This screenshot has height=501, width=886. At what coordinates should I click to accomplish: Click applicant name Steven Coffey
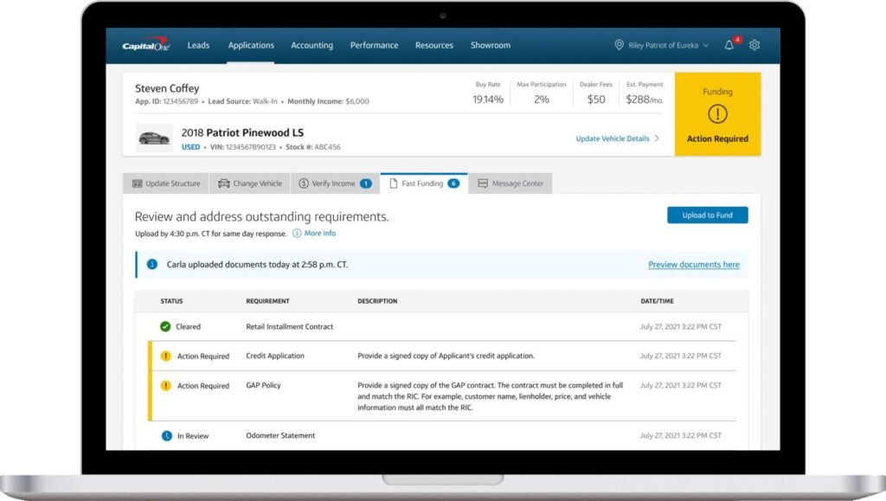[167, 88]
